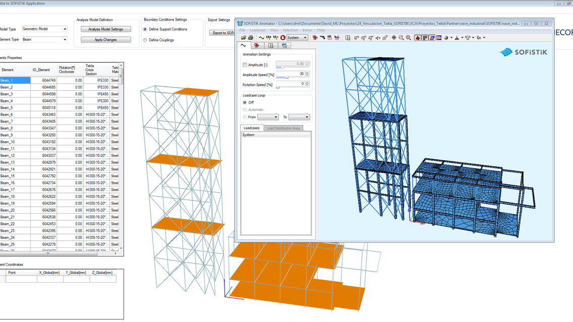The image size is (573, 322).
Task: Select Define Support Conditions radio button
Action: [145, 29]
